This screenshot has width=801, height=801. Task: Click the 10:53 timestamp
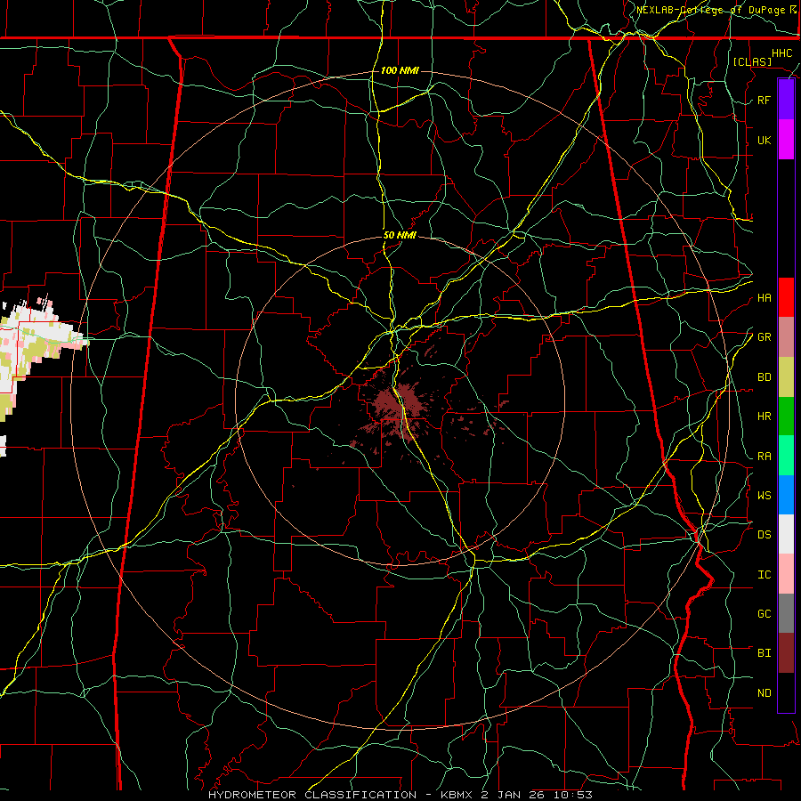tap(571, 795)
